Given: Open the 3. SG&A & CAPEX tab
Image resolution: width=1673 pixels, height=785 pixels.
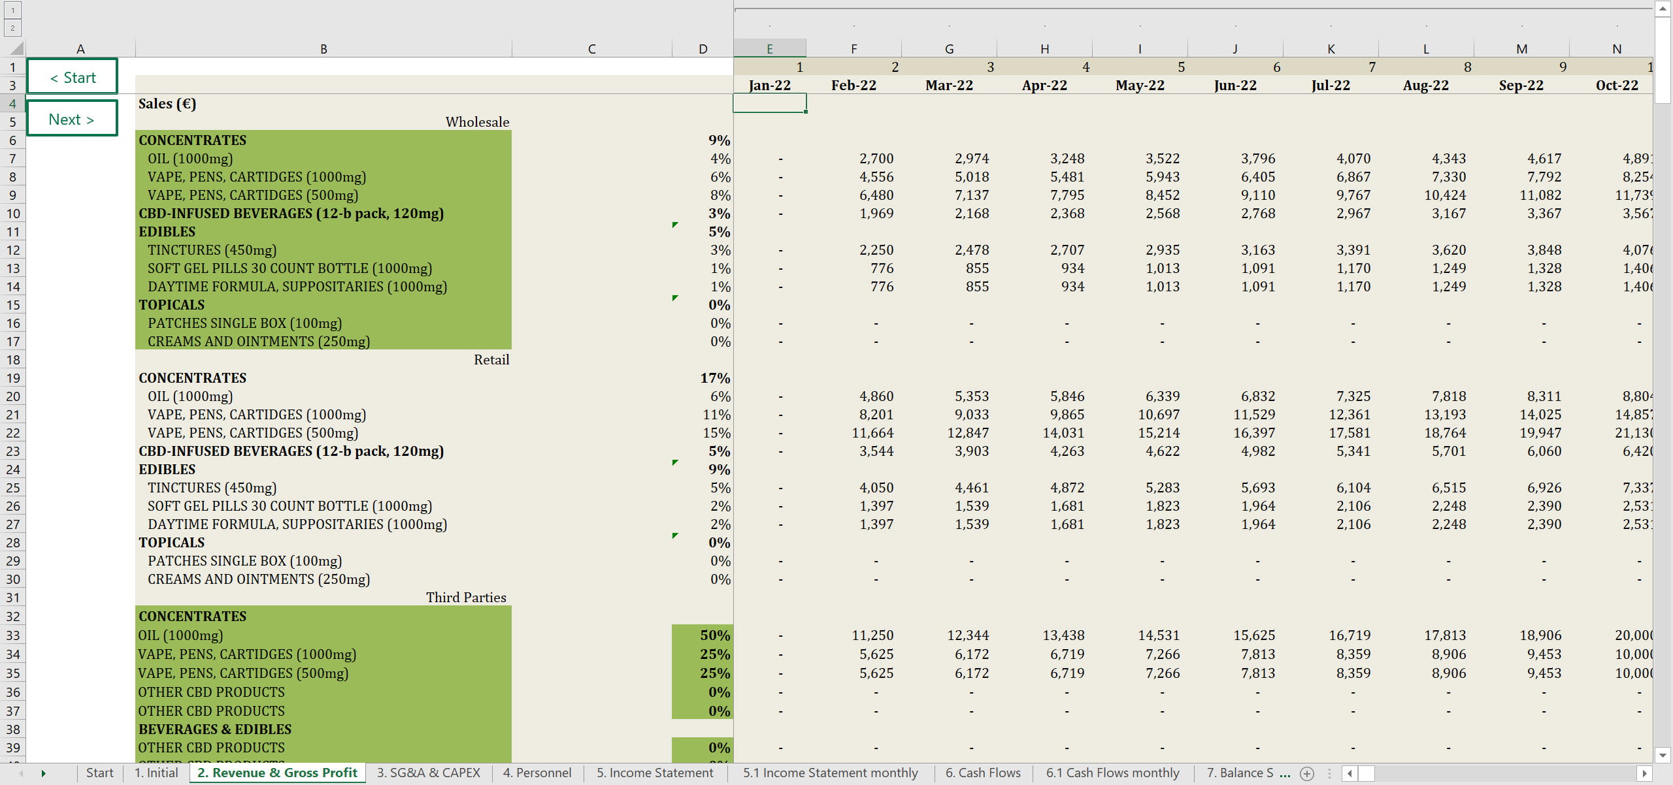Looking at the screenshot, I should coord(428,773).
